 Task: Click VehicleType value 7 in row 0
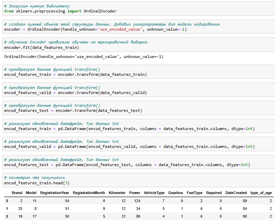[163, 201]
